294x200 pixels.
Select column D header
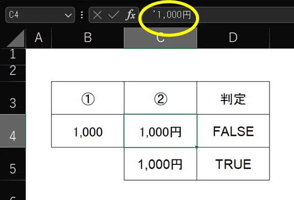click(233, 38)
